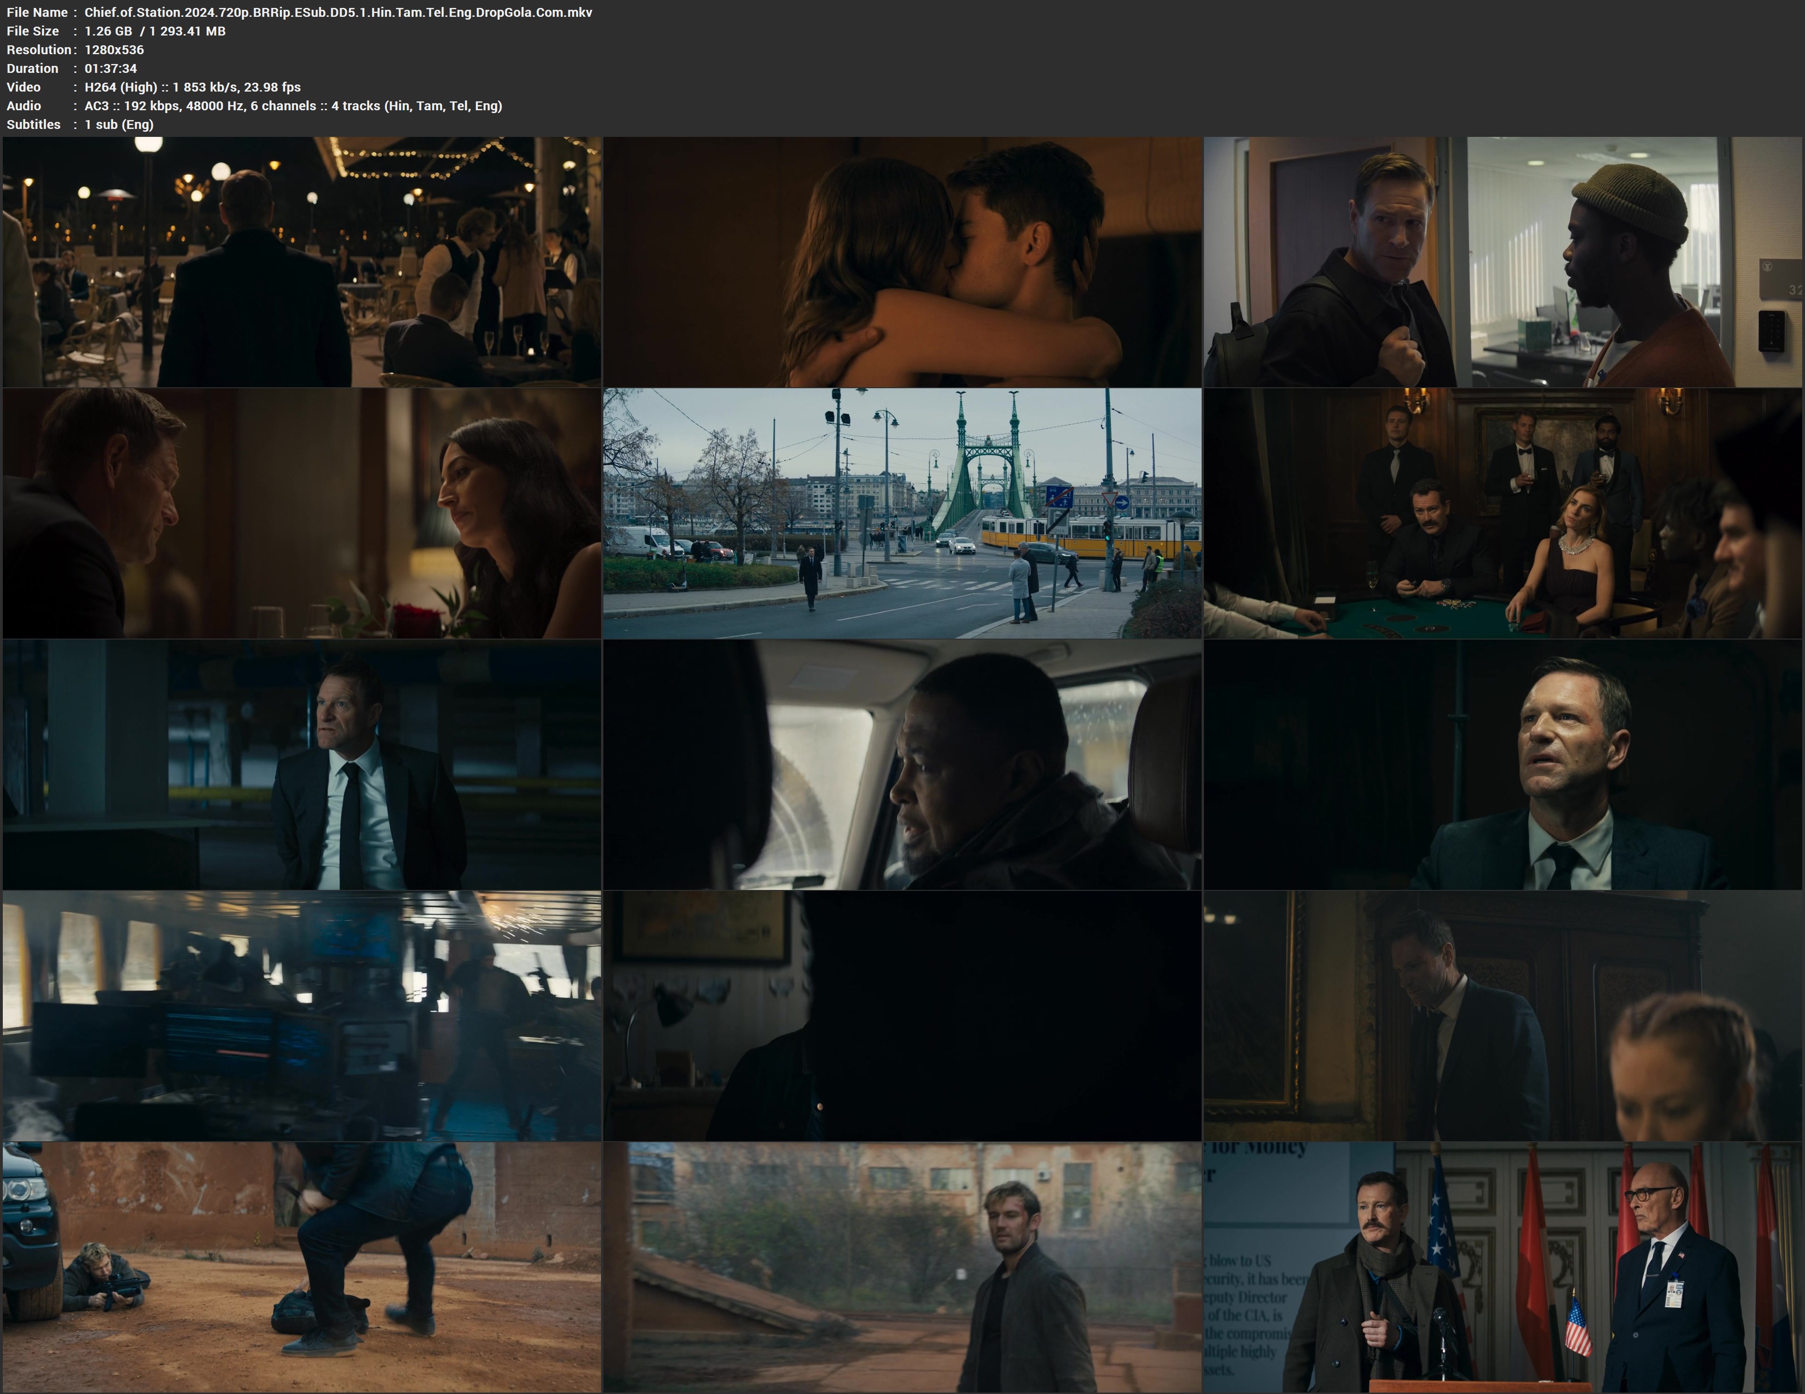Viewport: 1805px width, 1394px height.
Task: Open the night outdoor restaurant thumbnail
Action: pyautogui.click(x=301, y=262)
